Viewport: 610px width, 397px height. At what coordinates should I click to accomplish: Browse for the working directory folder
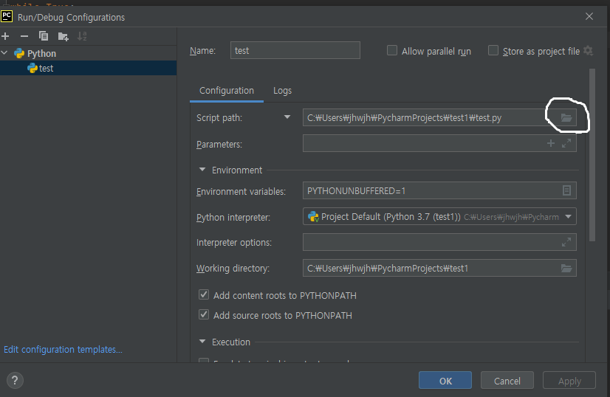(x=566, y=268)
